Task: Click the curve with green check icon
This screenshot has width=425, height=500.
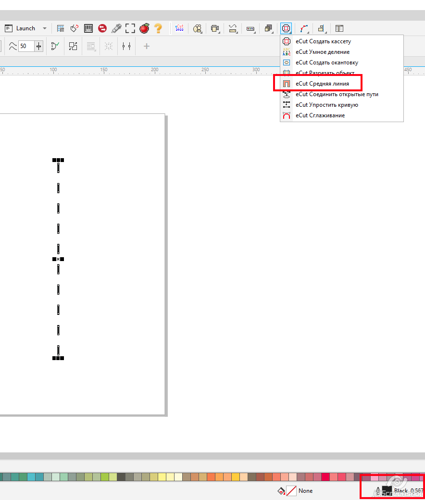Action: click(x=55, y=46)
